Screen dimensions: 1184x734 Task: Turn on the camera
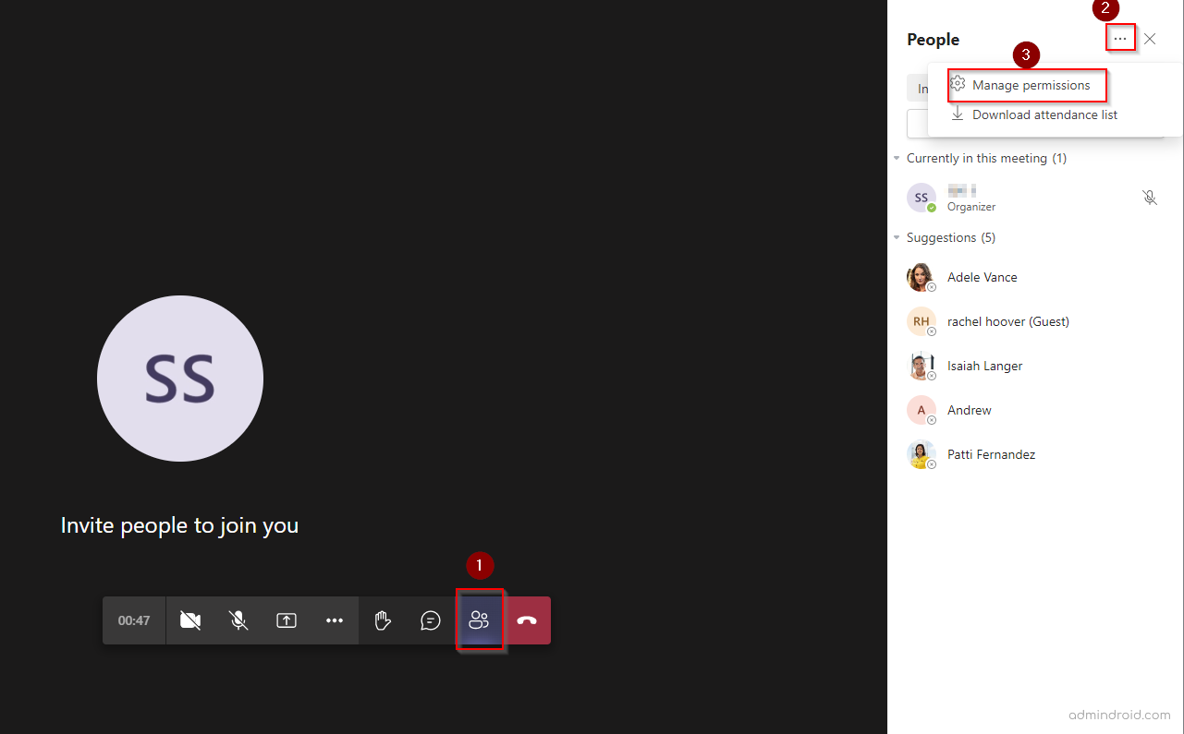[x=190, y=620]
